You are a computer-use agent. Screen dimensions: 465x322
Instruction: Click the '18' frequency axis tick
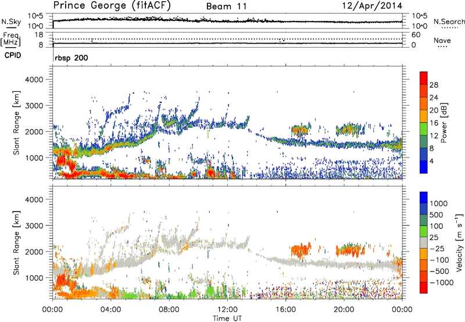tap(39, 35)
